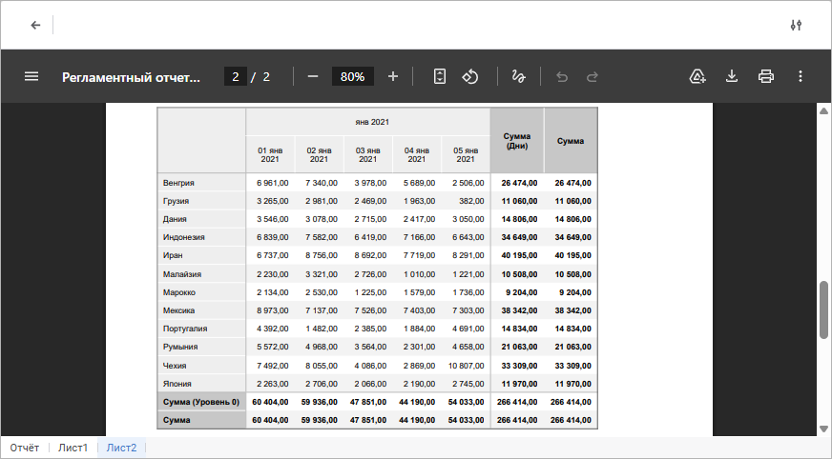
Task: Click the янв 2021 header cell
Action: [368, 122]
